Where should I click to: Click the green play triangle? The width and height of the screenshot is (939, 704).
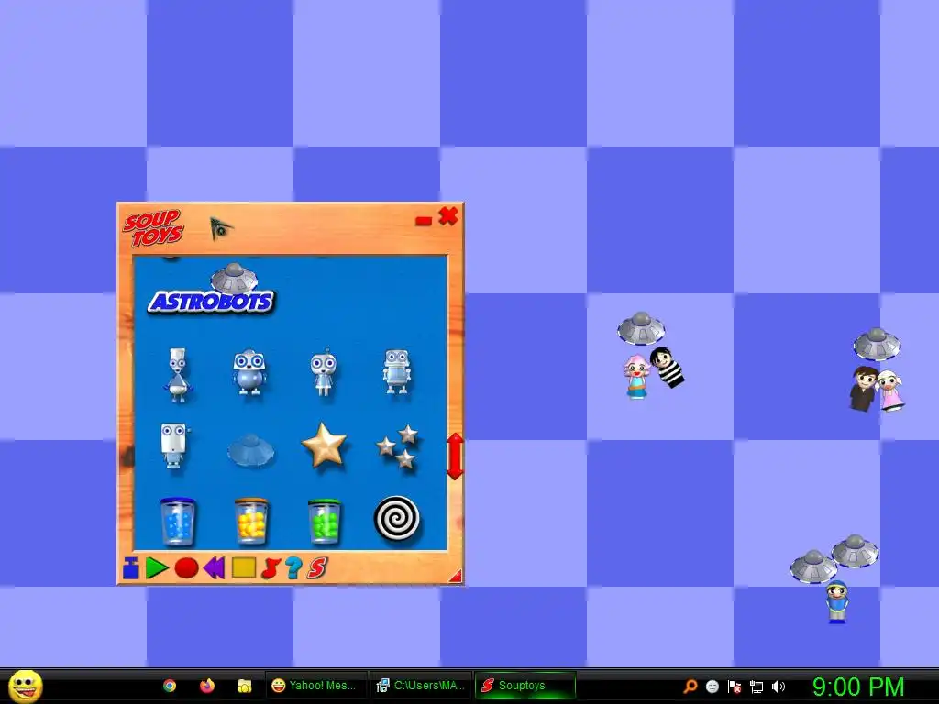[157, 567]
